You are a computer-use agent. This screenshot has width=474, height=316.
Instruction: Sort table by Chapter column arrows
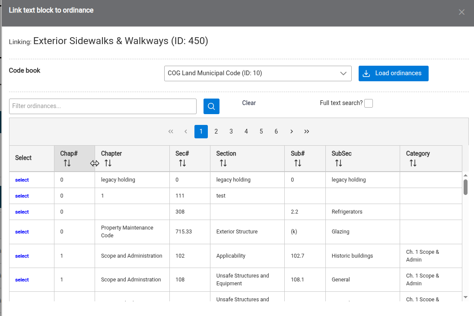[108, 163]
